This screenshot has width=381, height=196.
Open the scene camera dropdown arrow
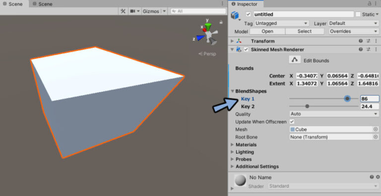click(138, 11)
